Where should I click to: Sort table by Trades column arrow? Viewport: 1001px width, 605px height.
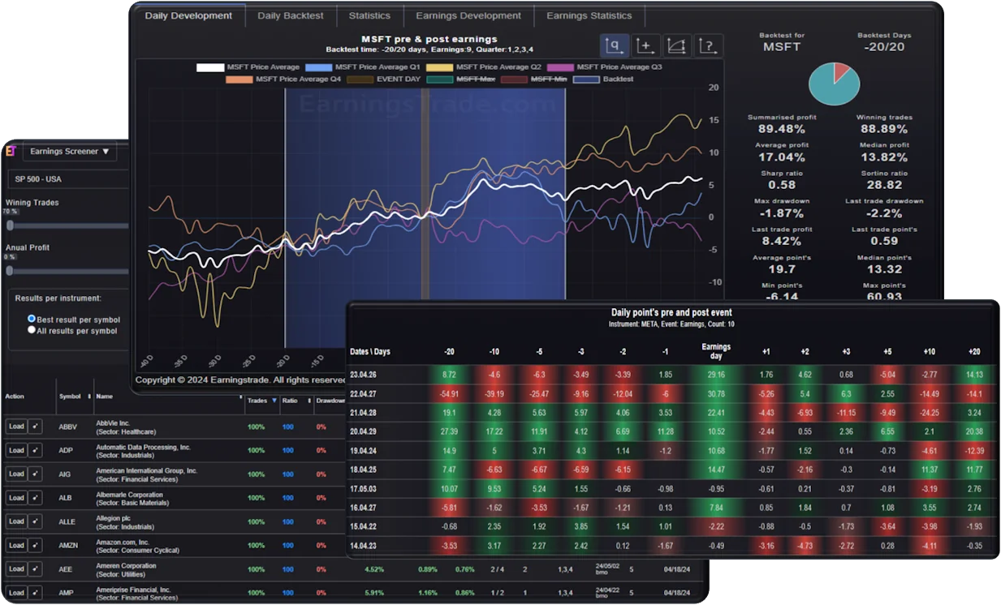pos(274,401)
